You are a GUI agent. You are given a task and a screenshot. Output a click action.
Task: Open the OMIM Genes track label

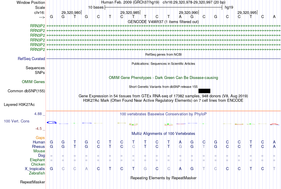click(x=33, y=82)
